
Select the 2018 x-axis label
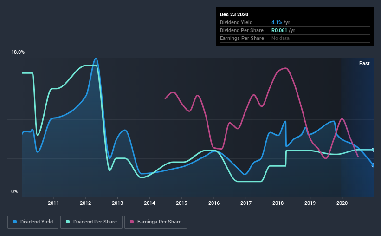pos(278,203)
